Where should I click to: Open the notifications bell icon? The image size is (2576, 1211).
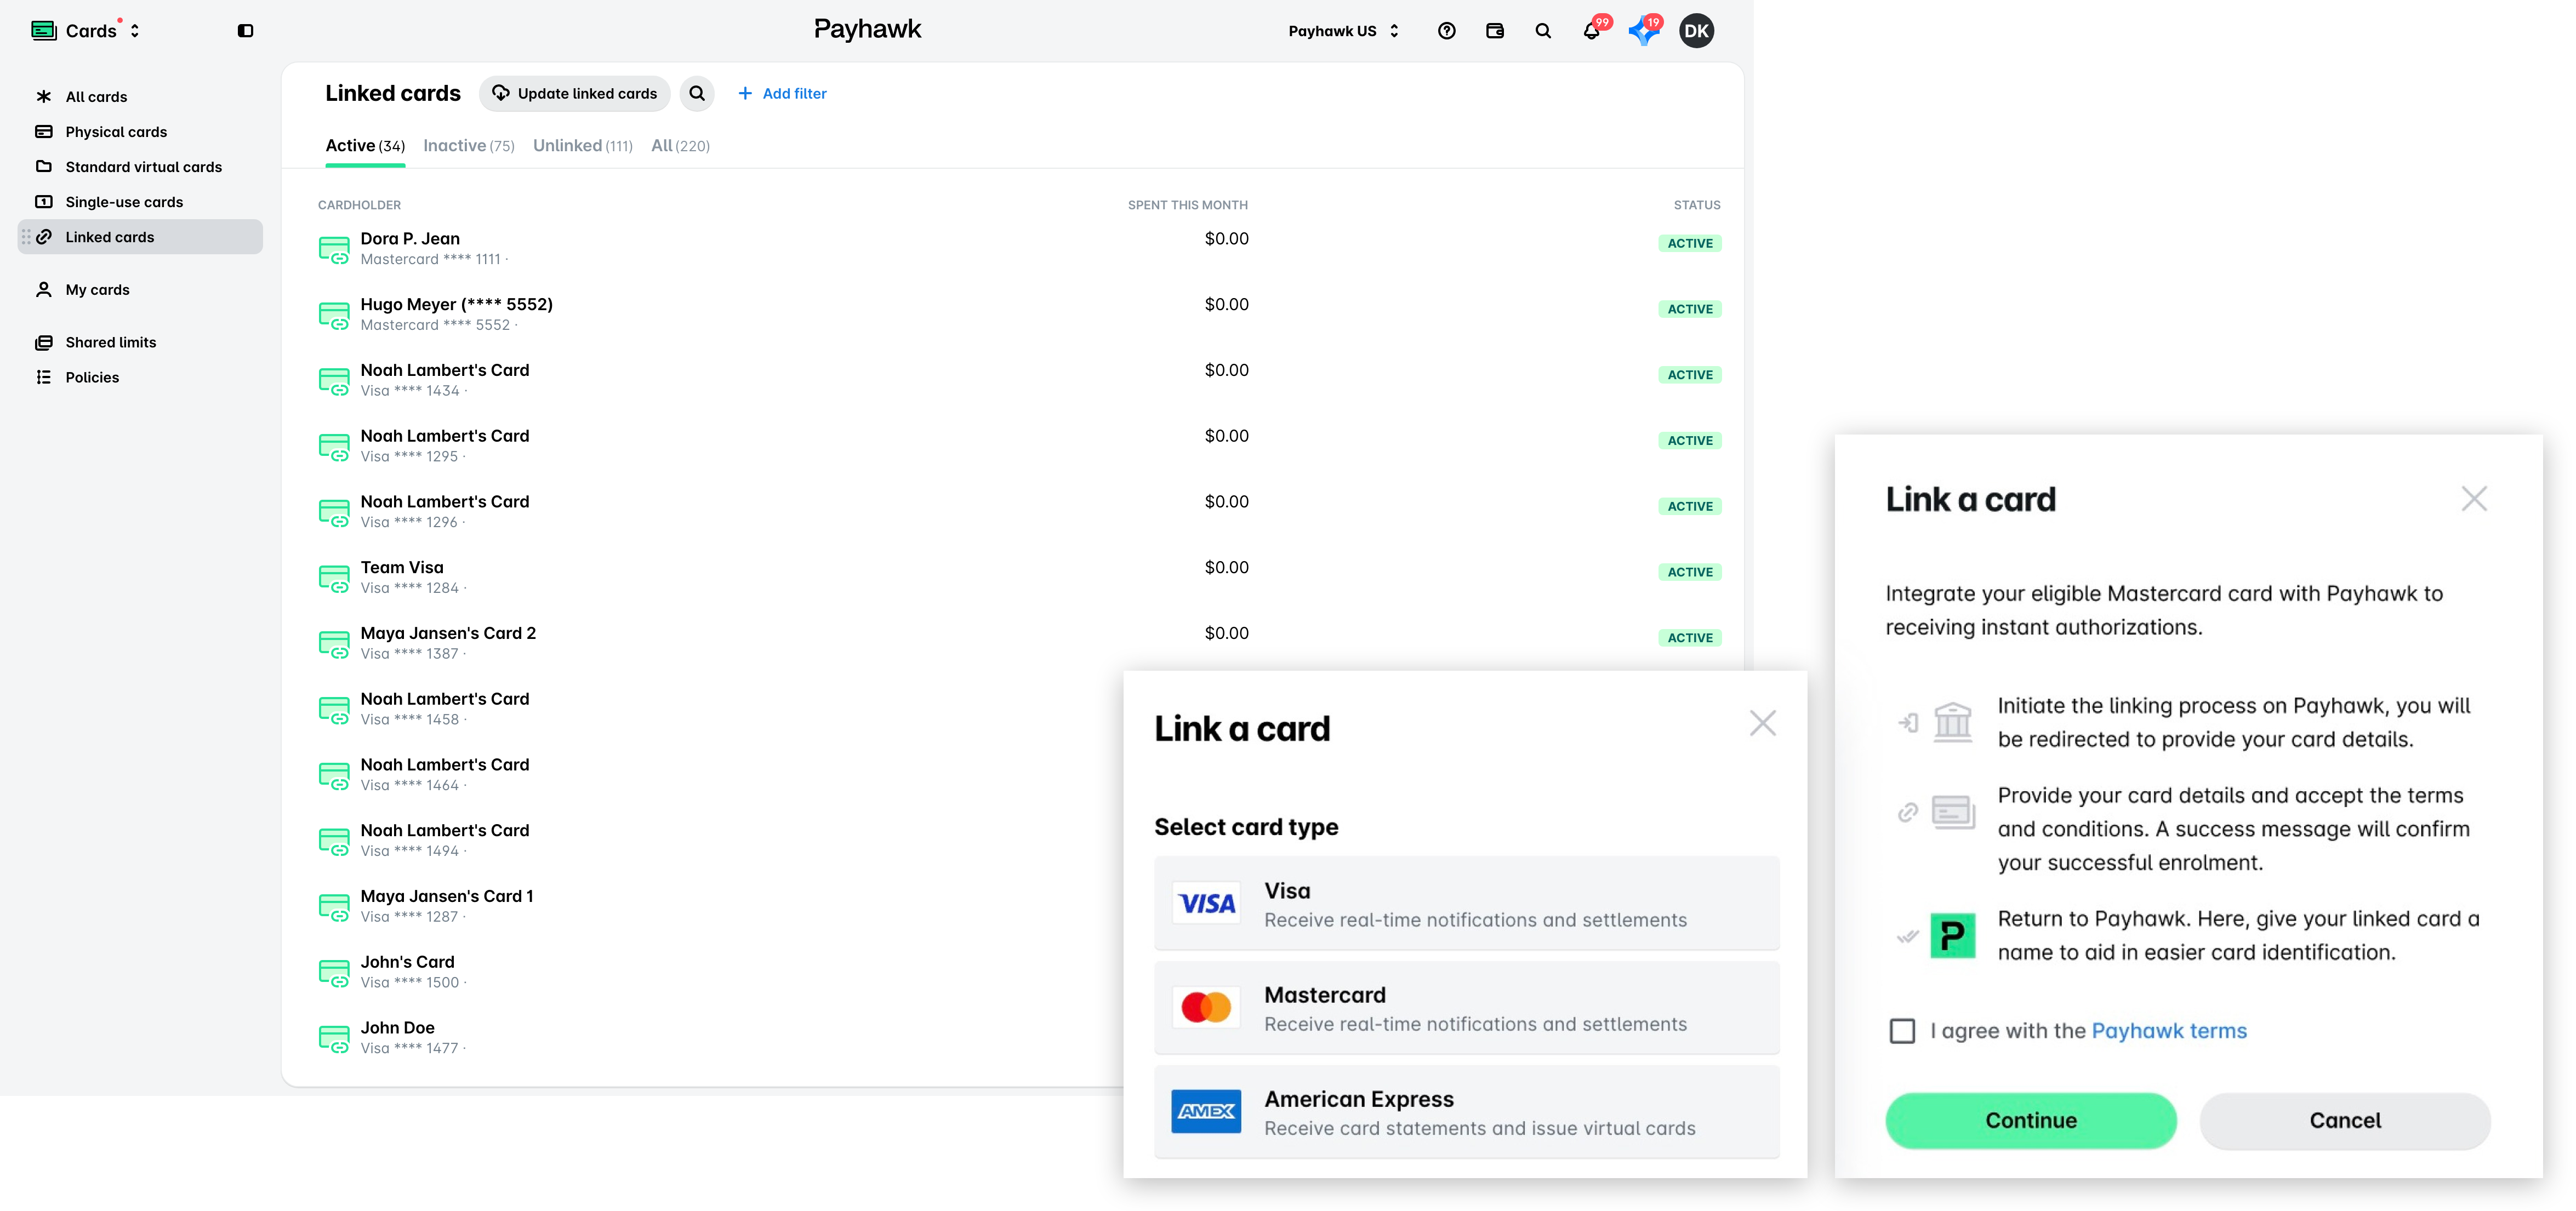point(1591,31)
